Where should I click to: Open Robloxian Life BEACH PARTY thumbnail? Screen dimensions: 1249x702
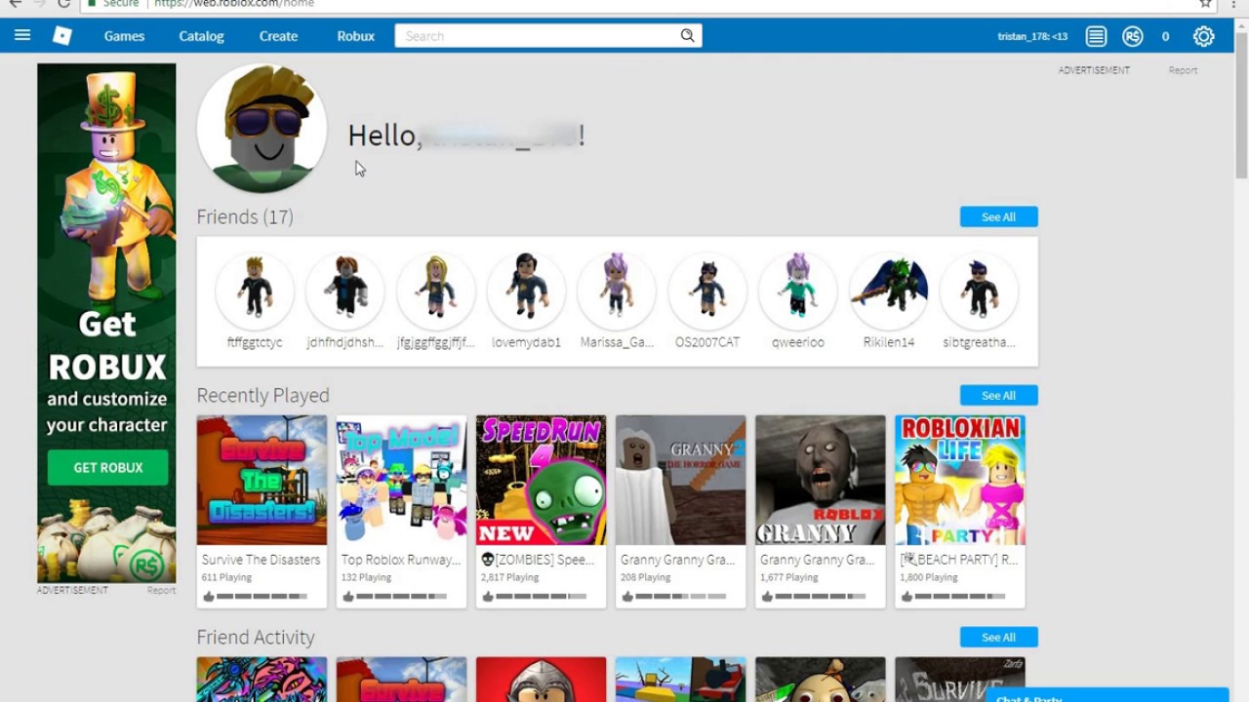coord(960,480)
